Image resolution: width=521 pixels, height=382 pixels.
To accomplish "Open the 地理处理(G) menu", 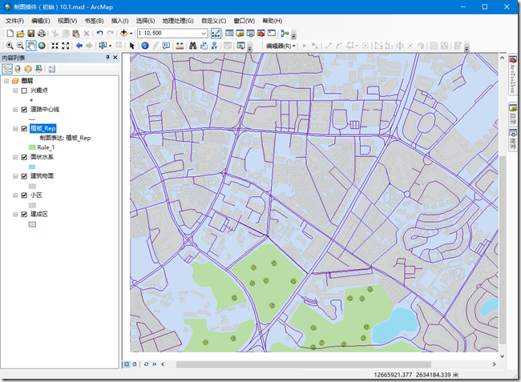I will 177,20.
